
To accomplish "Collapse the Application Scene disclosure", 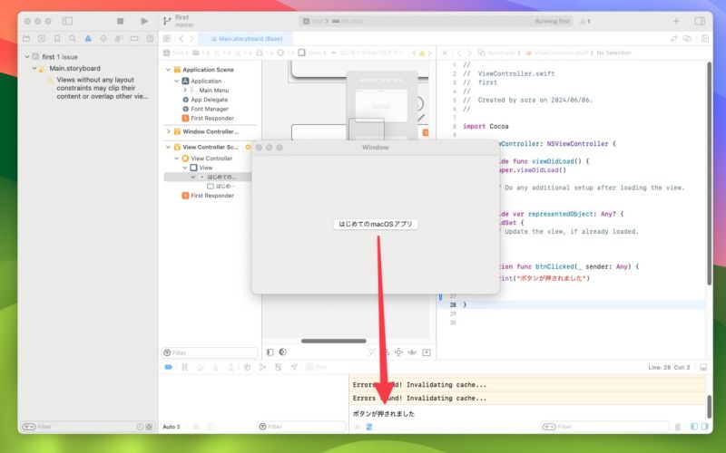I will tap(168, 70).
